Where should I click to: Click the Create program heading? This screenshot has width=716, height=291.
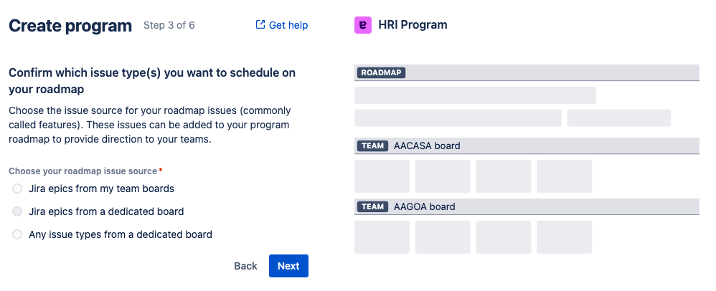pos(70,26)
